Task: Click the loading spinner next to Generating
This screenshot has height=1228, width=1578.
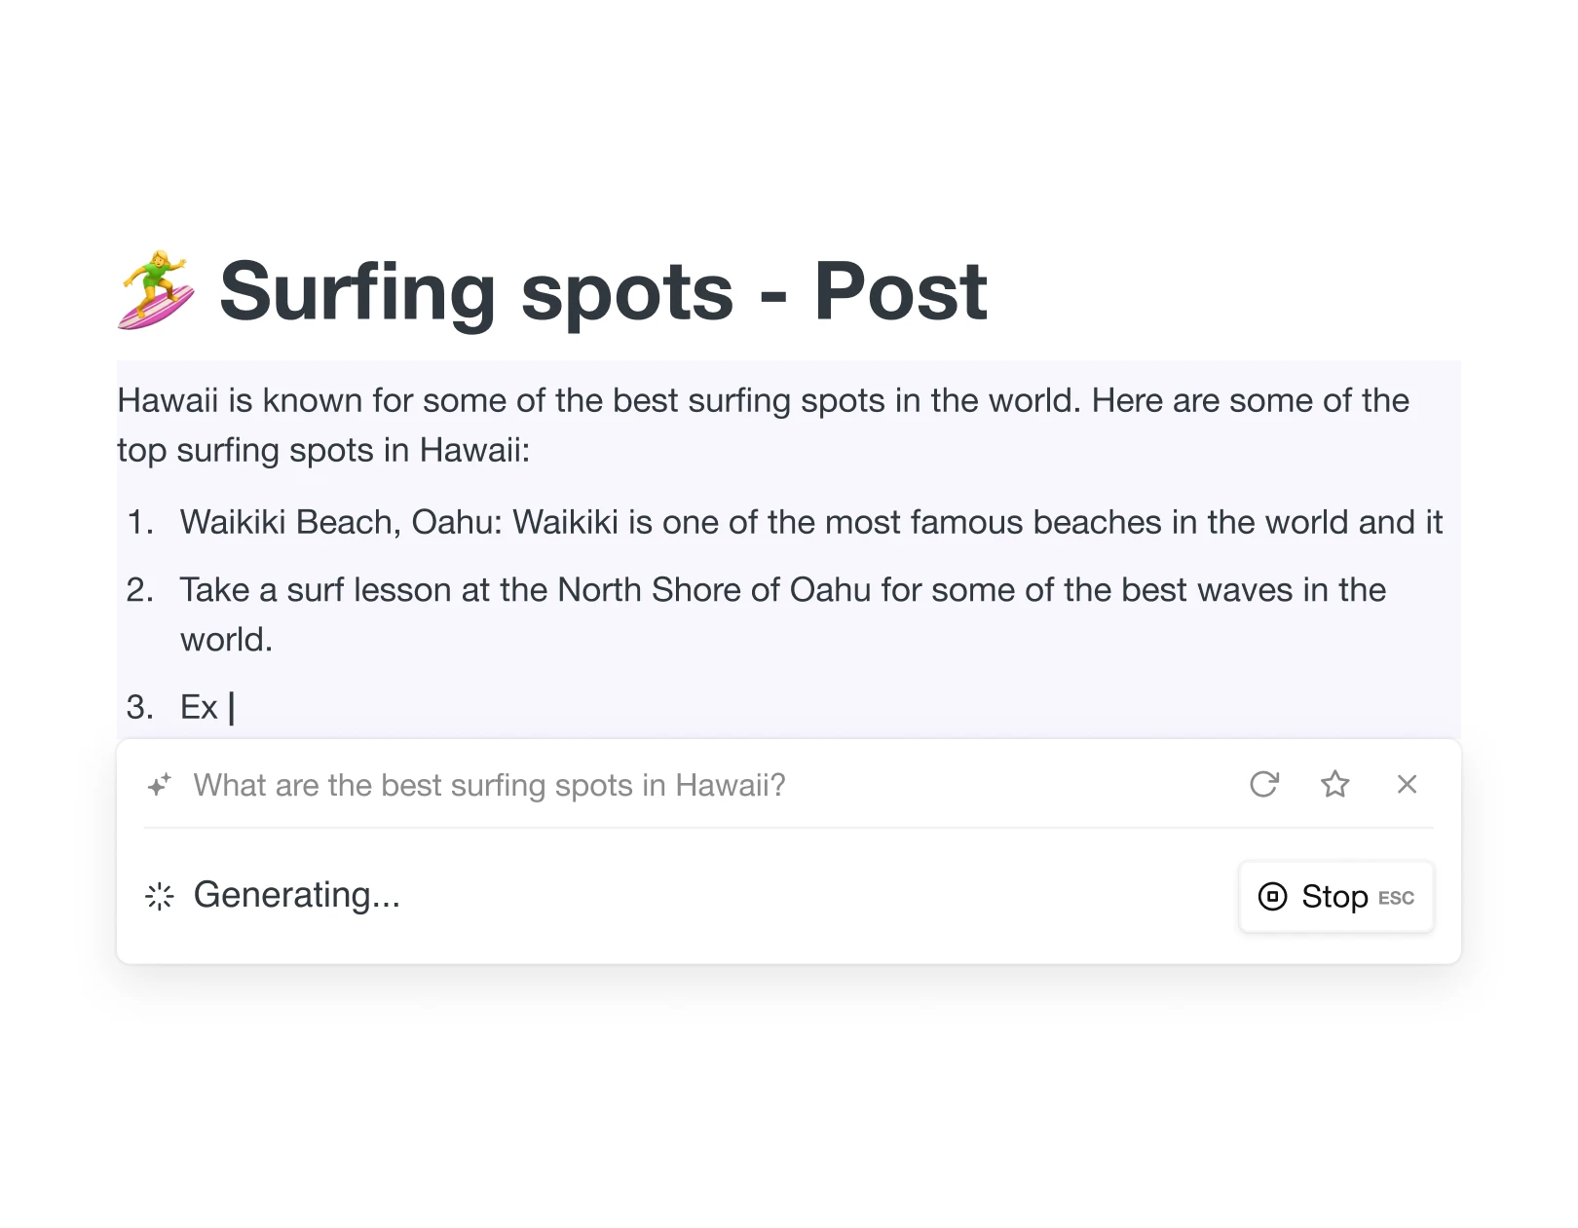Action: click(x=160, y=896)
